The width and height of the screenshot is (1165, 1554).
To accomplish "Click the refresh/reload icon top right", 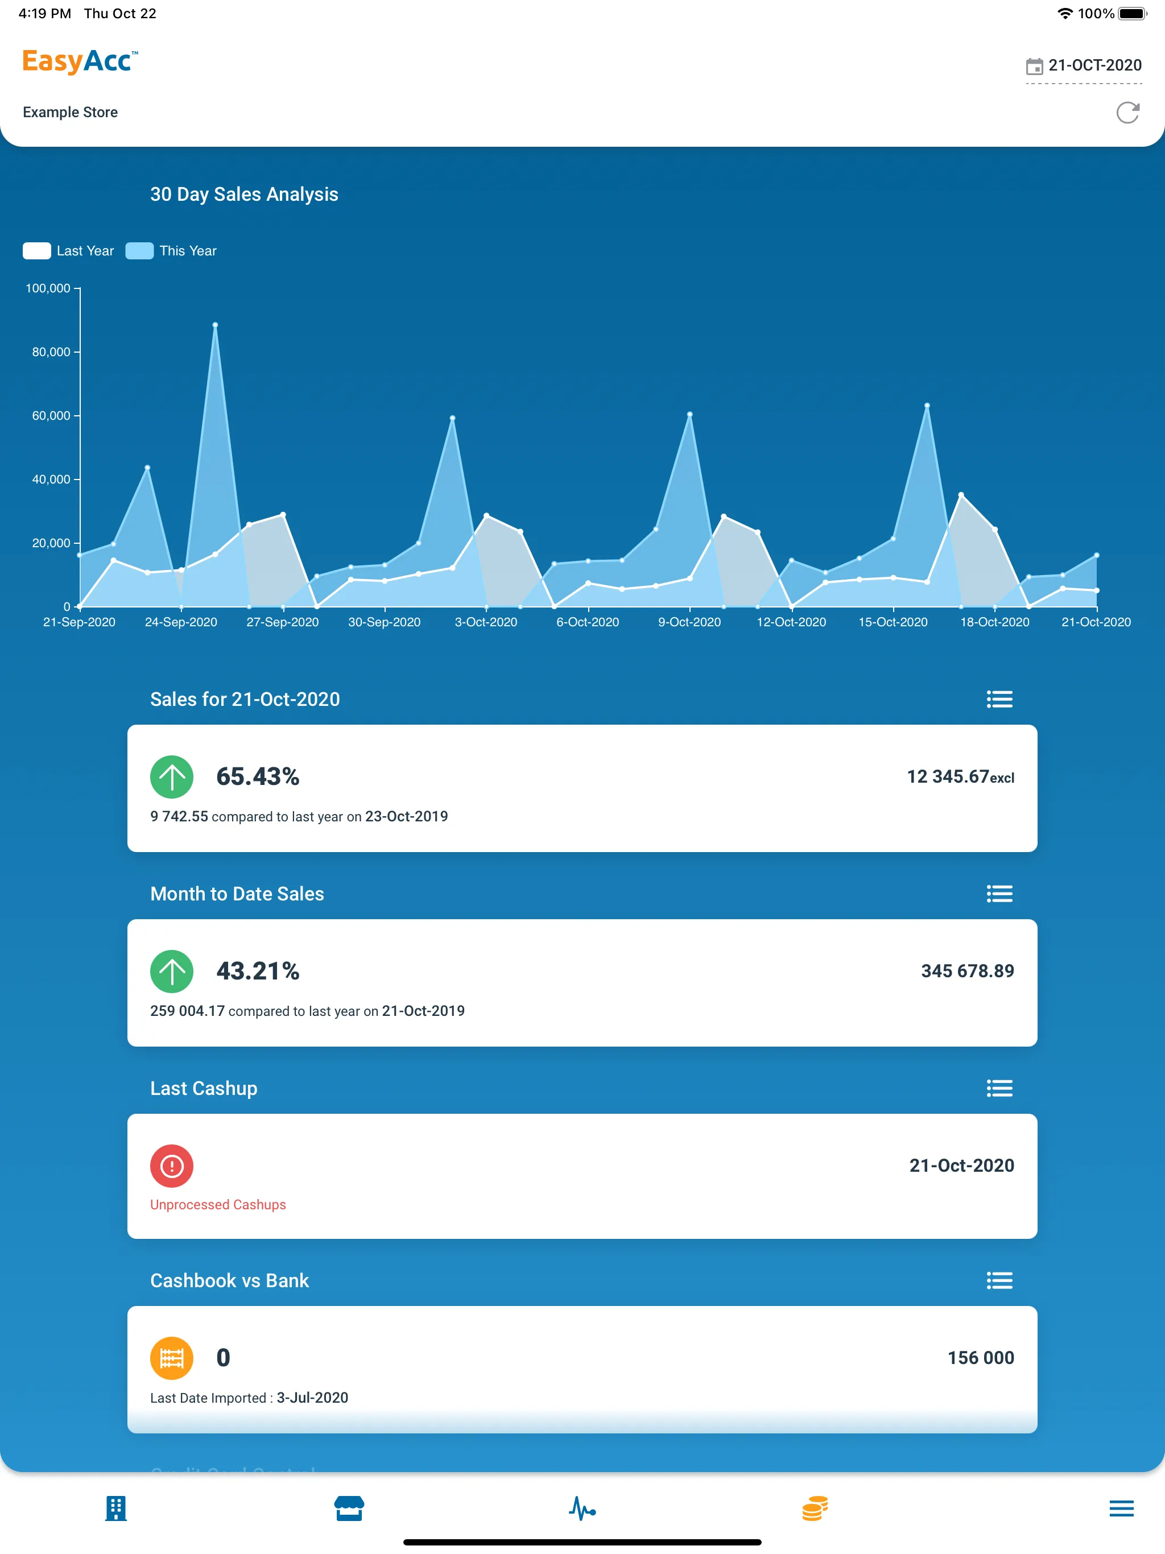I will (x=1128, y=113).
